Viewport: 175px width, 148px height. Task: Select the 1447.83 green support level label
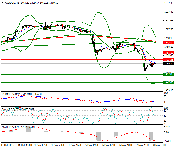point(169,82)
